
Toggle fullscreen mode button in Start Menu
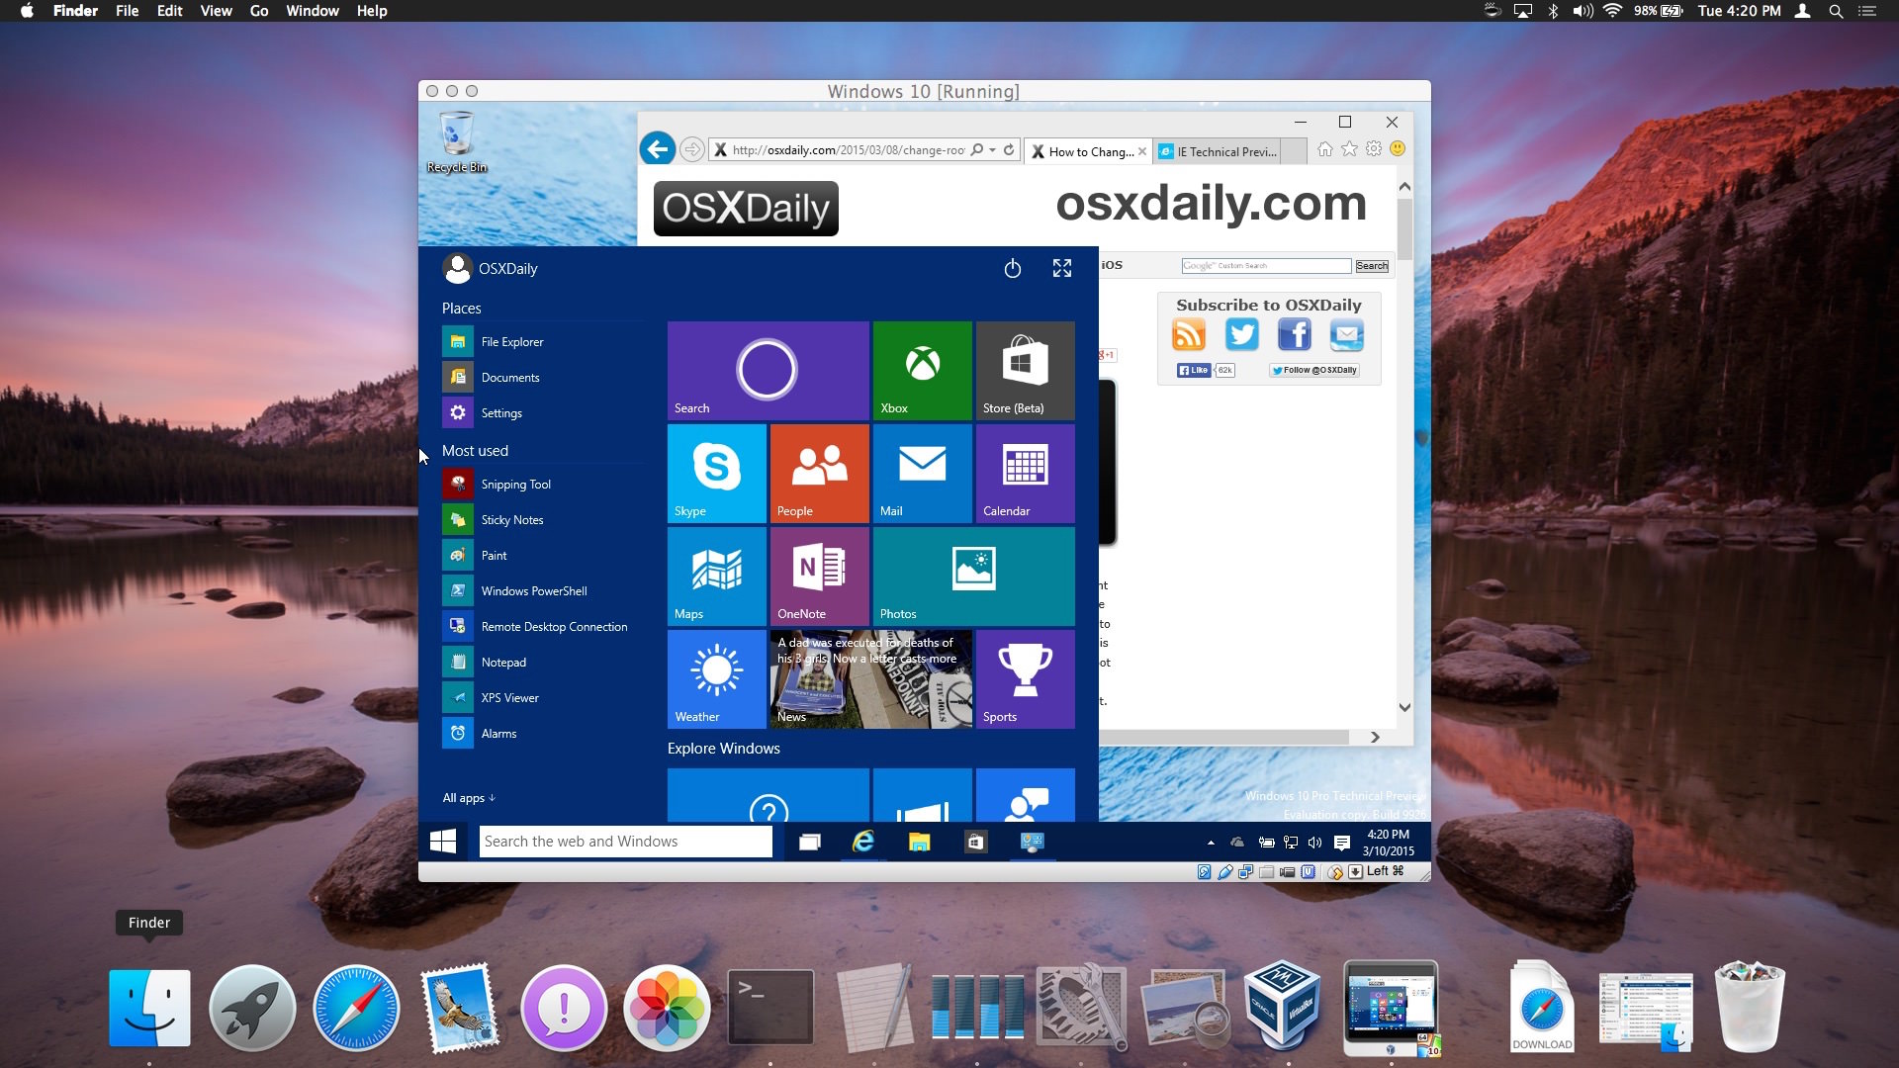pos(1061,267)
